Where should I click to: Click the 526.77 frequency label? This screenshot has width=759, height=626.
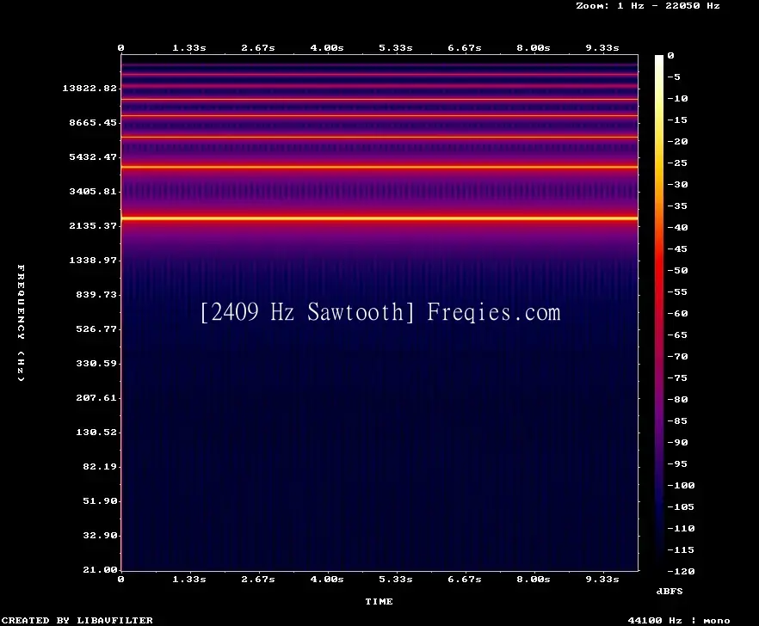[x=96, y=329]
